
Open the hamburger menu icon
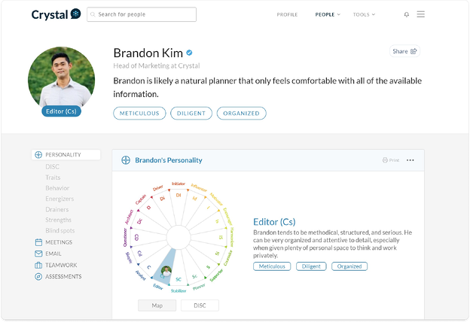click(420, 14)
